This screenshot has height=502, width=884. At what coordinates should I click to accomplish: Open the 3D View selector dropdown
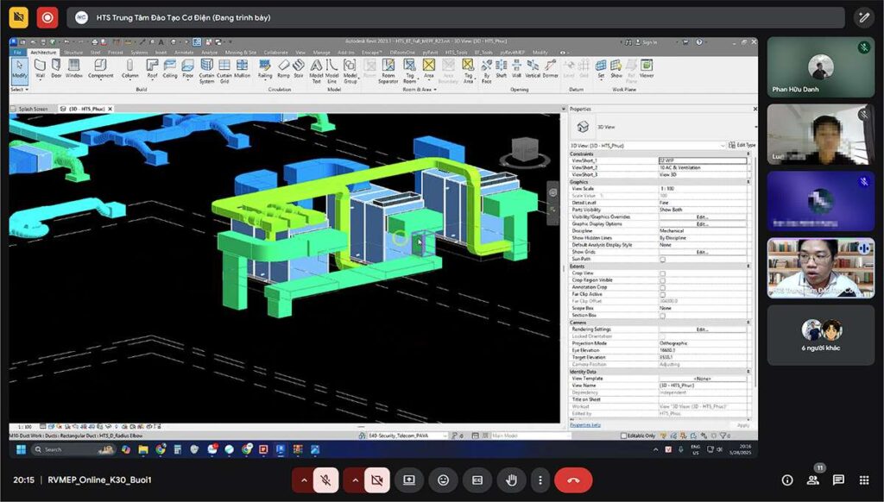(x=647, y=146)
